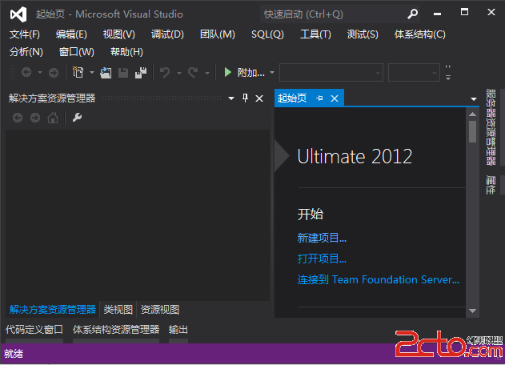505x365 pixels.
Task: Click the Navigate Forward toolbar arrow
Action: (54, 73)
